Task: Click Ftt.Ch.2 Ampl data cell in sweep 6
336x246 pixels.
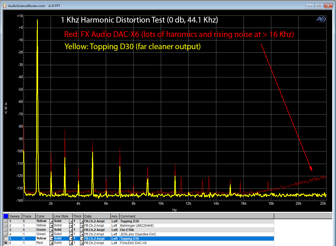Action: [97, 243]
